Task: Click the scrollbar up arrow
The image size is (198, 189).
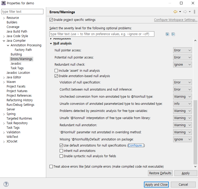Action: (195, 40)
